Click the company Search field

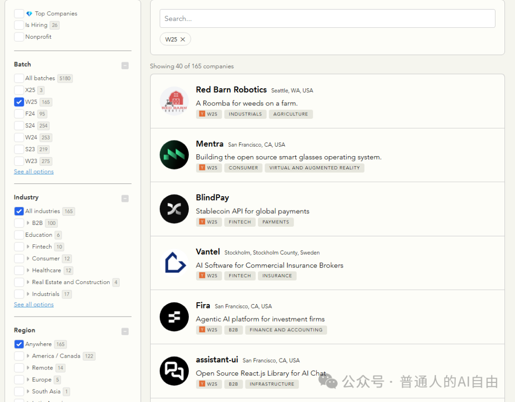click(328, 19)
